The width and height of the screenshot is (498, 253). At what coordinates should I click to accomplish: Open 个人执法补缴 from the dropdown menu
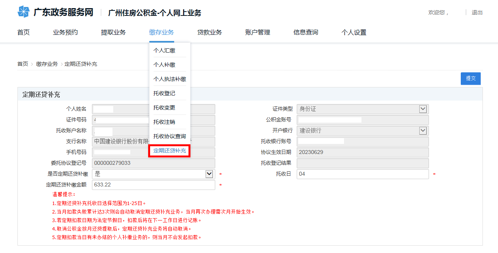(x=169, y=79)
